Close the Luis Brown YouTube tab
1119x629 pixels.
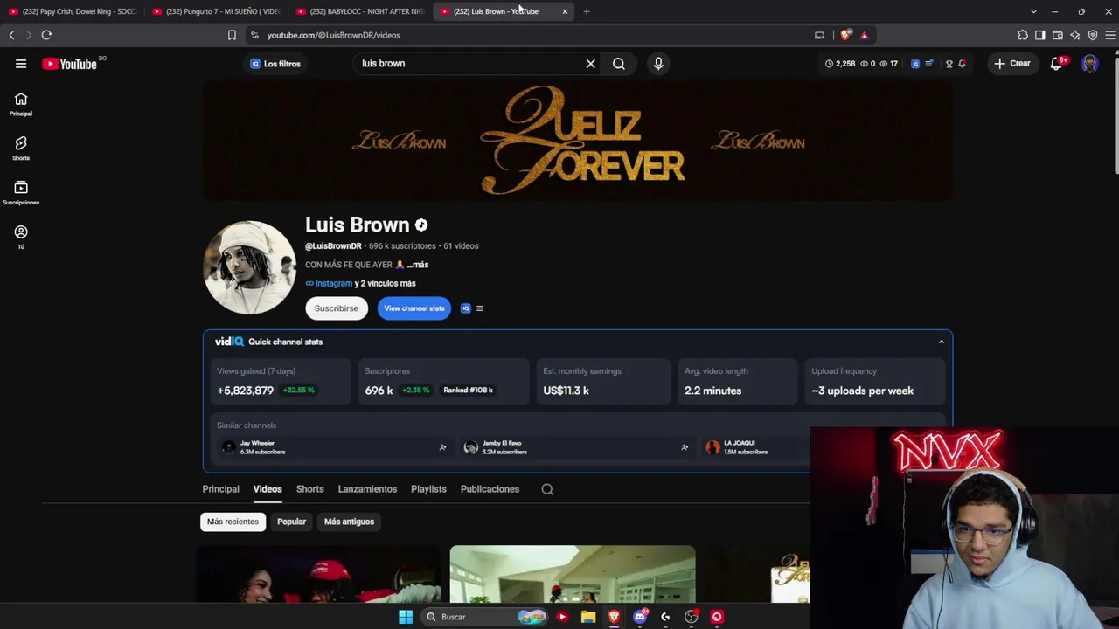point(565,11)
